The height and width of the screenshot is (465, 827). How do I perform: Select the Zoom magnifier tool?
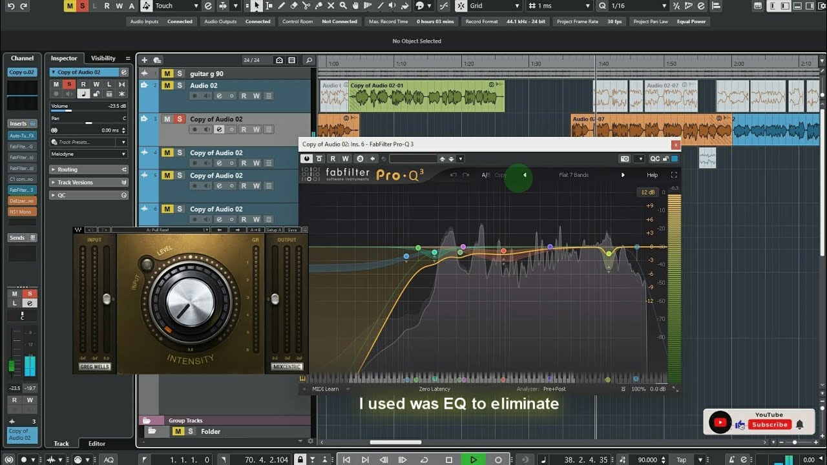click(343, 6)
